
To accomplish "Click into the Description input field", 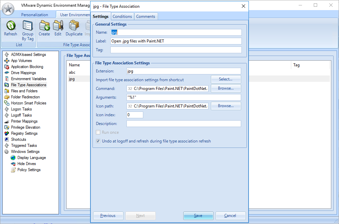I will 184,124.
